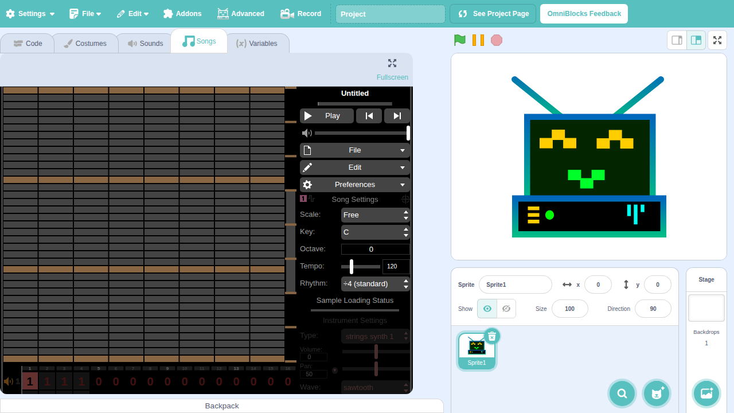Open the Rhythm dropdown
Viewport: 734px width, 413px height.
[x=375, y=284]
